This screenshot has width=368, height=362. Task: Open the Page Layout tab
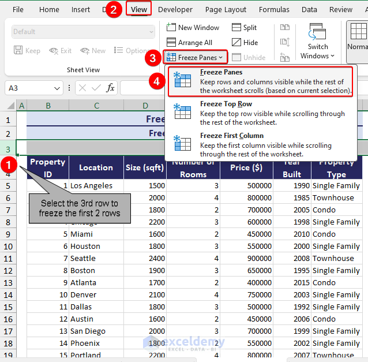(x=226, y=9)
